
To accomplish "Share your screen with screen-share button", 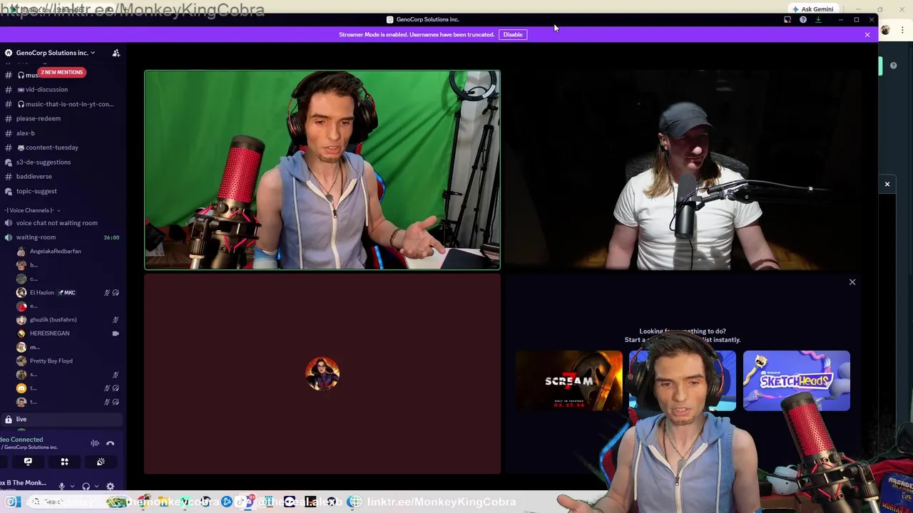I will coord(28,462).
